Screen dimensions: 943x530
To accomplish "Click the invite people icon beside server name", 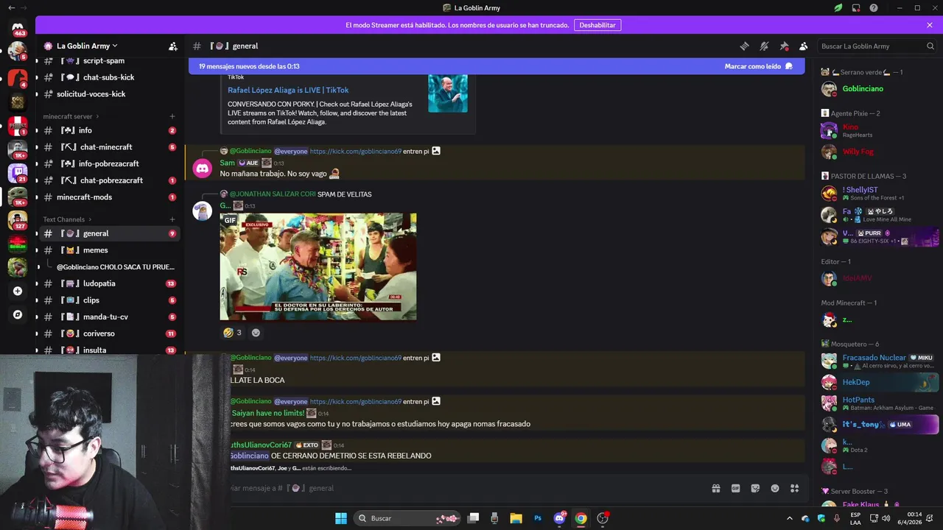I will pyautogui.click(x=173, y=46).
